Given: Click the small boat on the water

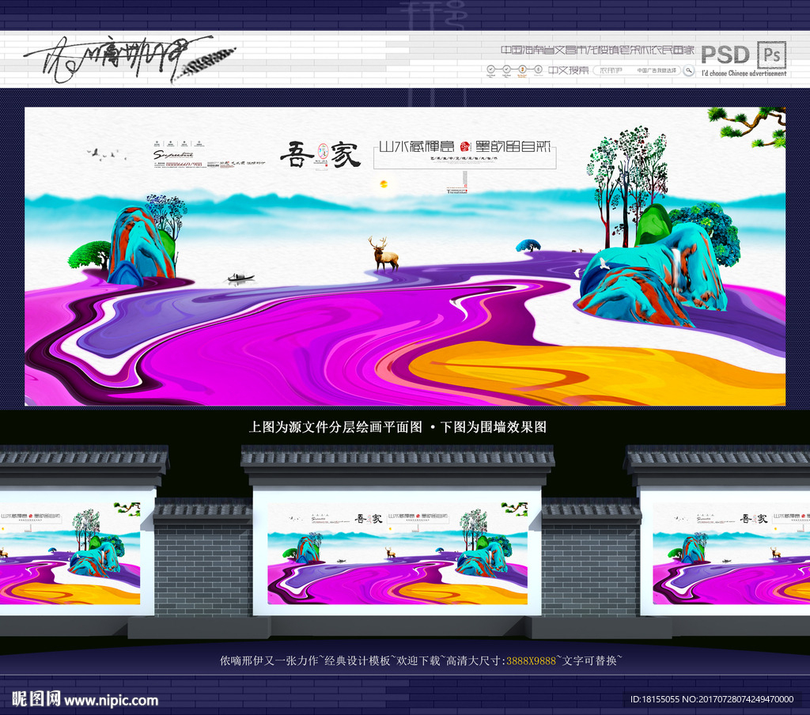Looking at the screenshot, I should [240, 278].
